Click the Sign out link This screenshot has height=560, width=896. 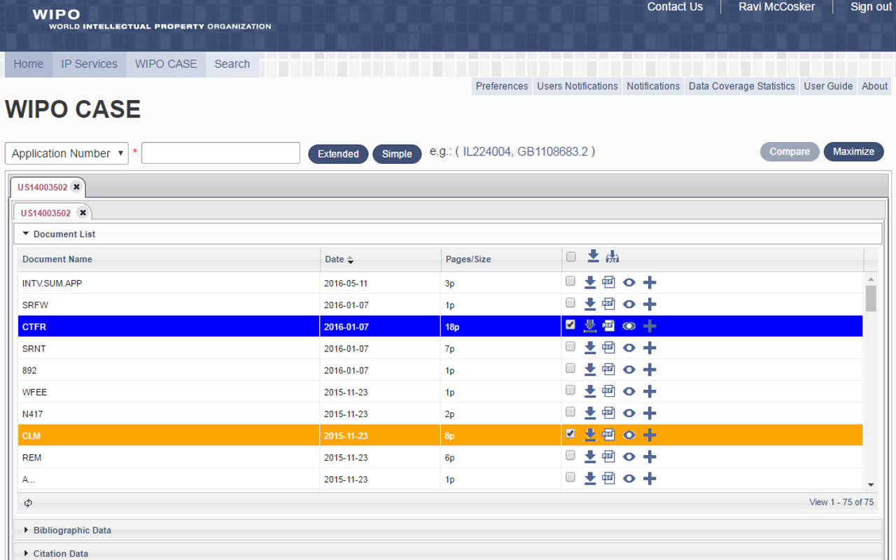871,6
